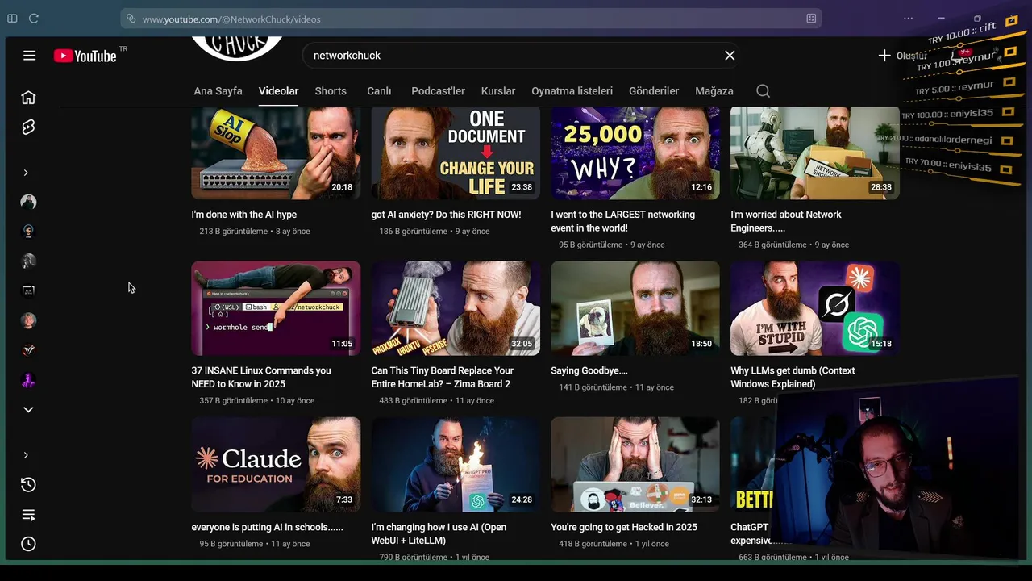1032x581 pixels.
Task: Open the Claude For Education thumbnail
Action: (276, 464)
